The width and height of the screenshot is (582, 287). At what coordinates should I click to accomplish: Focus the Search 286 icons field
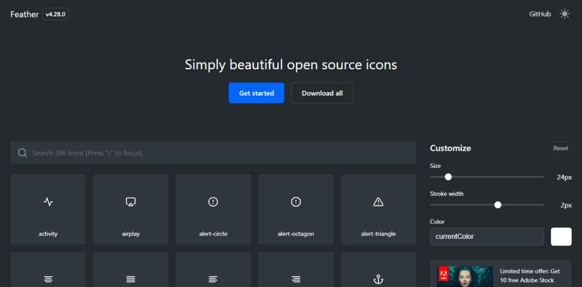pyautogui.click(x=213, y=153)
